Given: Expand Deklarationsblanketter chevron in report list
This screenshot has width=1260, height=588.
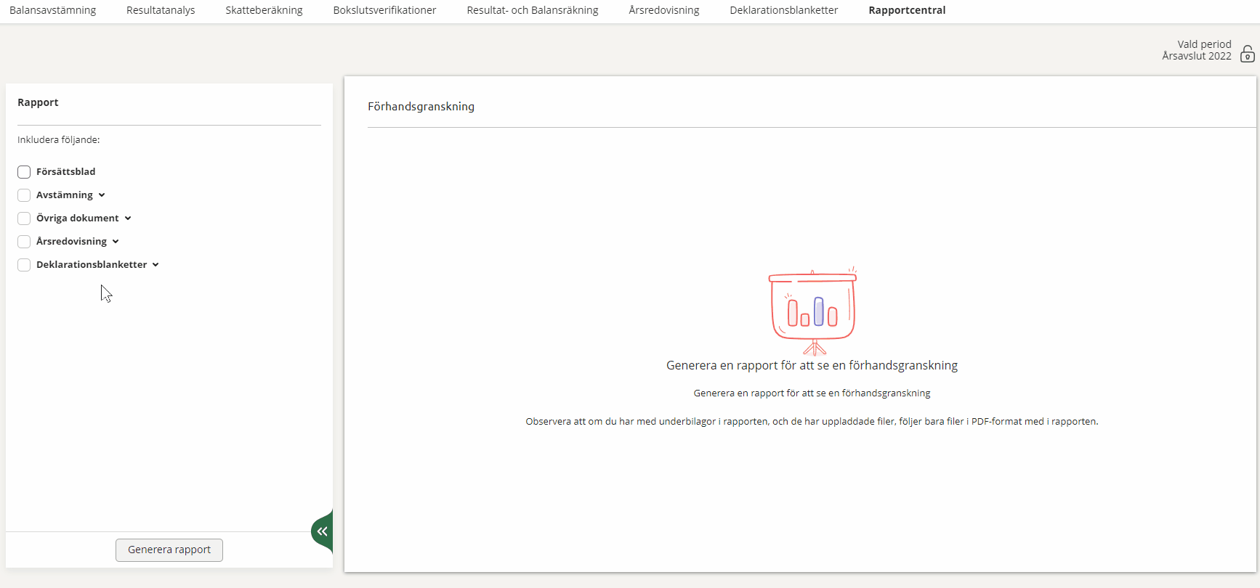Looking at the screenshot, I should click(156, 265).
